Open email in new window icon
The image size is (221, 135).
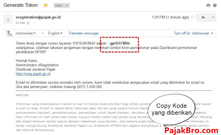pyautogui.click(x=215, y=6)
